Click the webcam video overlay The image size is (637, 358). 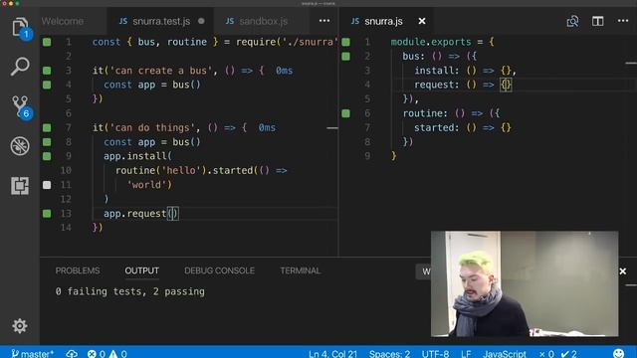click(x=525, y=283)
